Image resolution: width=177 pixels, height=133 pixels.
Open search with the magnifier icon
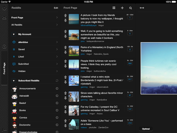[x=131, y=8]
